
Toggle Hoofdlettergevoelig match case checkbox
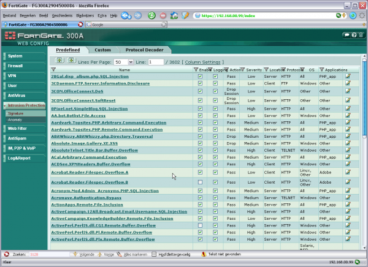tap(154, 254)
